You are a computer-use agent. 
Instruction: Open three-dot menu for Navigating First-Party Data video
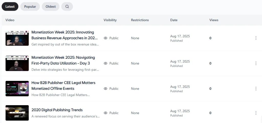tap(256, 63)
